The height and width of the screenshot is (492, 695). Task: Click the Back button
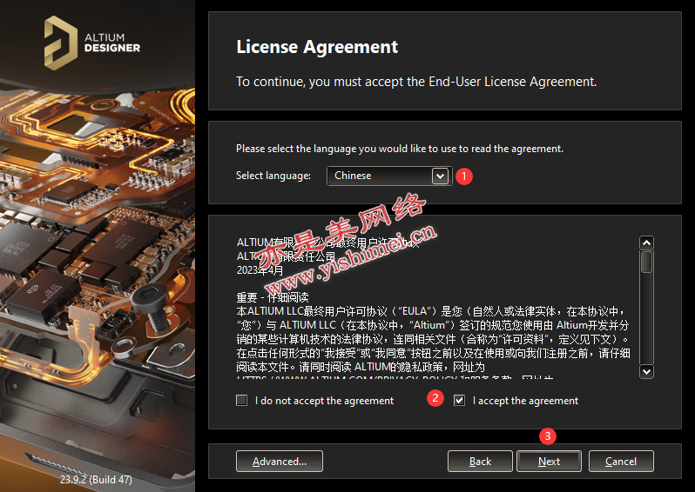[x=480, y=462]
